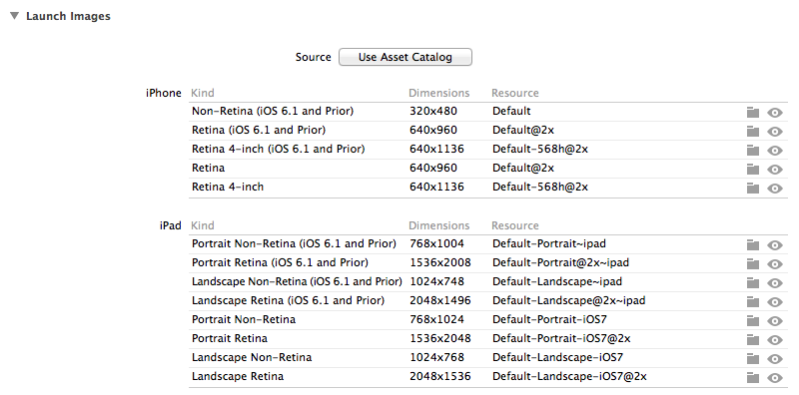Click 'Default-Portrait@2x~ipad' resource name

pyautogui.click(x=560, y=262)
